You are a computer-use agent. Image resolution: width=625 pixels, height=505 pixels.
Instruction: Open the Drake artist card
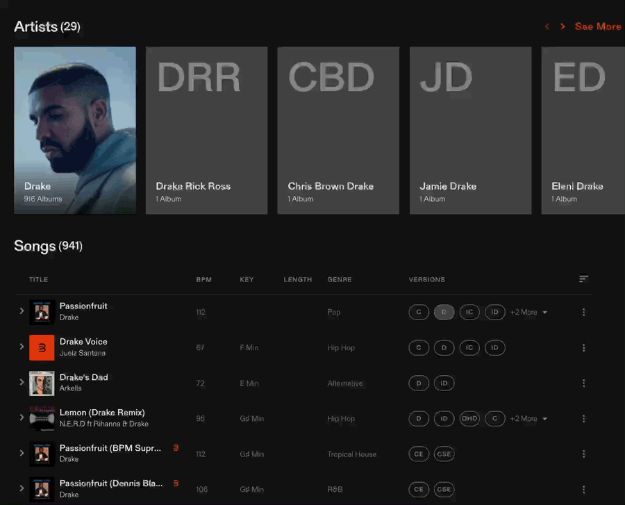coord(75,131)
